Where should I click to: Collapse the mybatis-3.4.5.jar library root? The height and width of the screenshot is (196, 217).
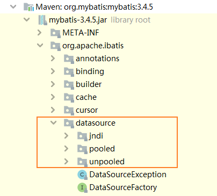tap(27, 20)
